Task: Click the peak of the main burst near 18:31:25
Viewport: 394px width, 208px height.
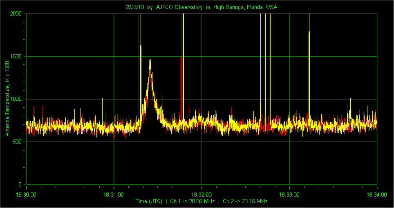Action: pos(150,60)
